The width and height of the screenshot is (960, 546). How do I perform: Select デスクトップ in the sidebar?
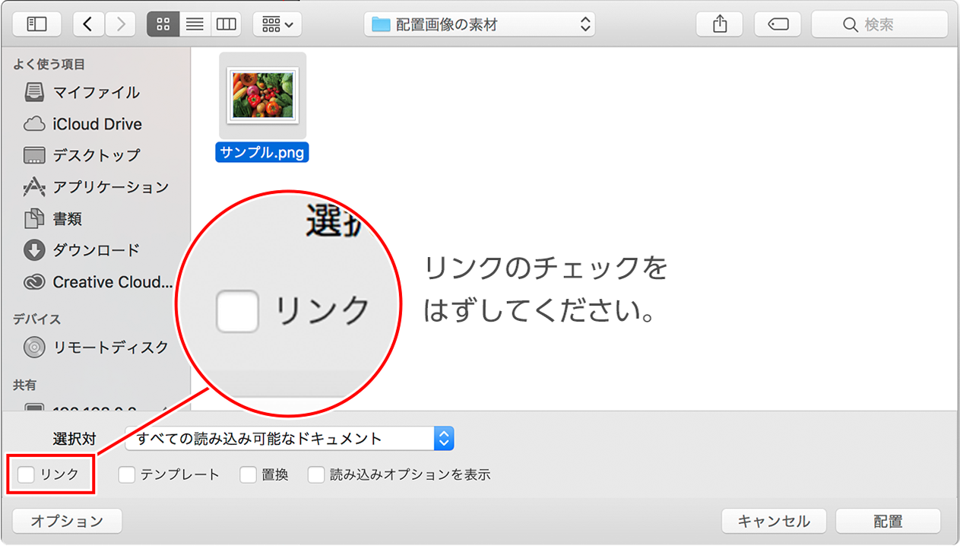[x=96, y=155]
